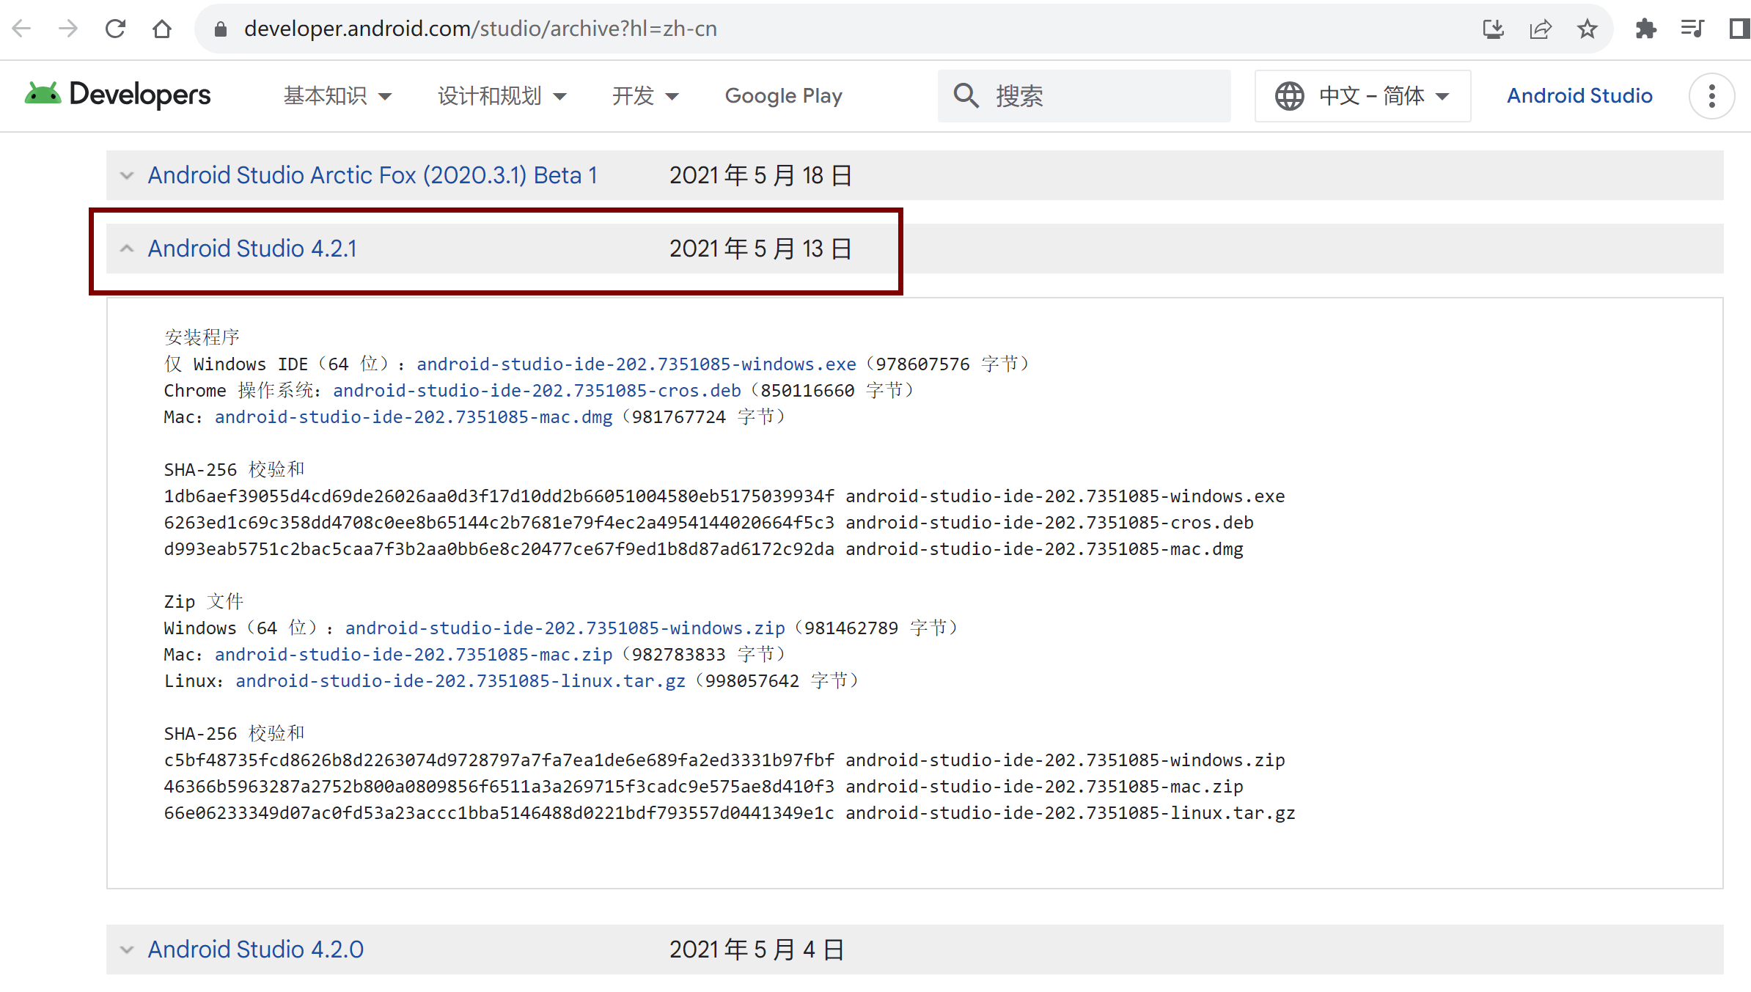Image resolution: width=1751 pixels, height=992 pixels.
Task: Click the Zip 文件 heading
Action: 204,602
